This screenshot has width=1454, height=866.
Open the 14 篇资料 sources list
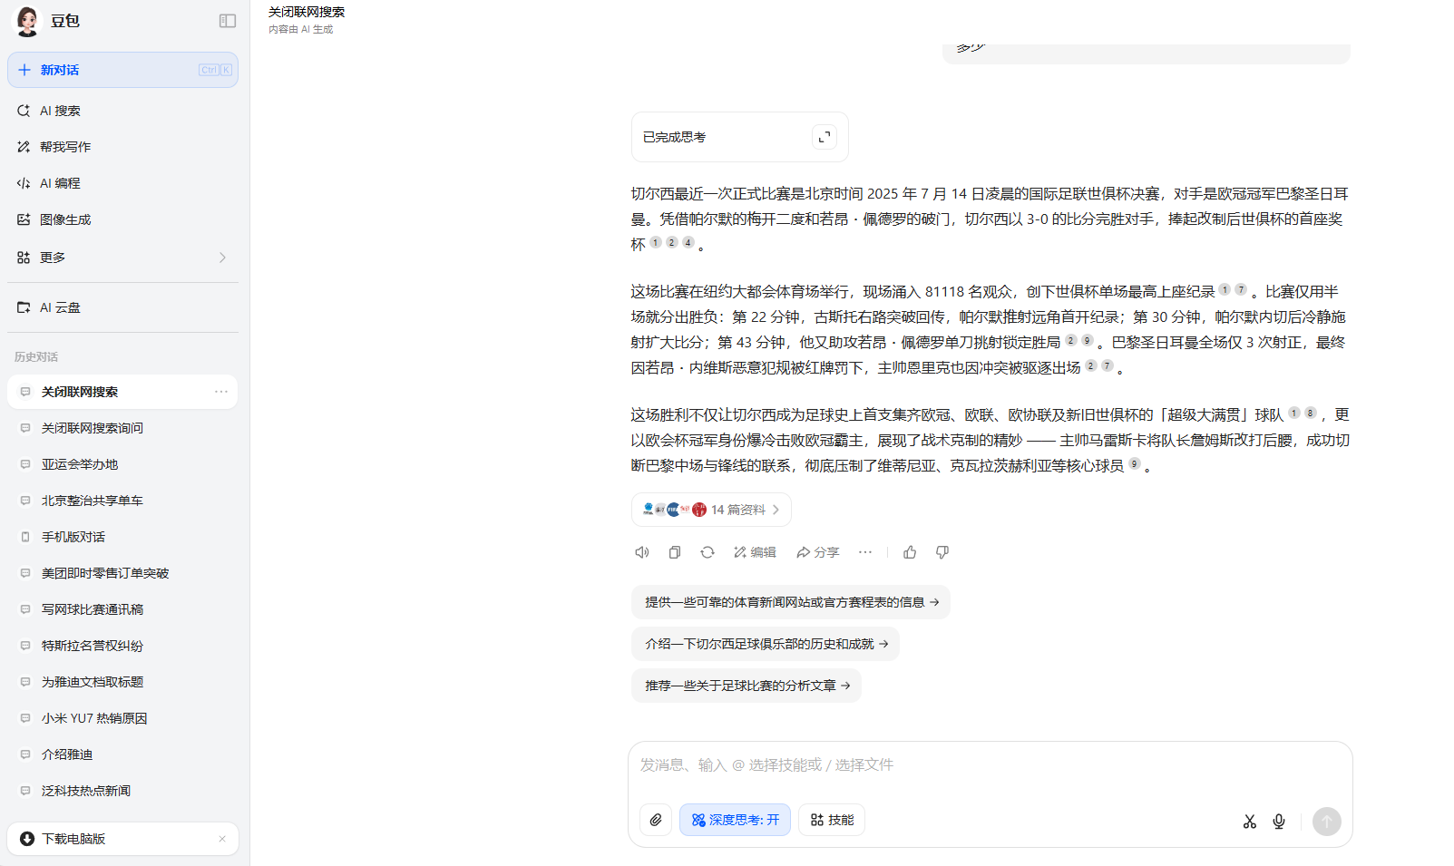pyautogui.click(x=711, y=510)
